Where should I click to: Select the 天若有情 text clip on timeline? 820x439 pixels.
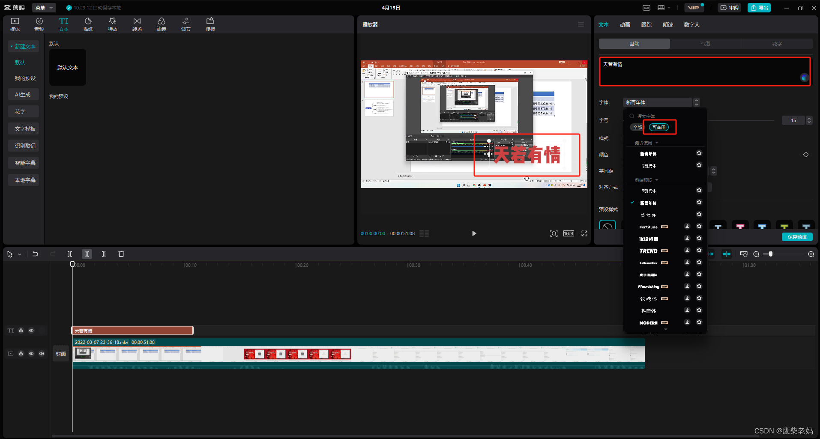tap(132, 330)
